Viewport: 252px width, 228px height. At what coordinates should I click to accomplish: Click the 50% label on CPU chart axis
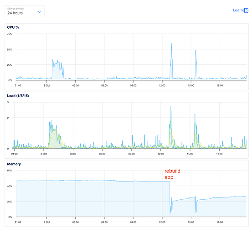[x=10, y=50]
